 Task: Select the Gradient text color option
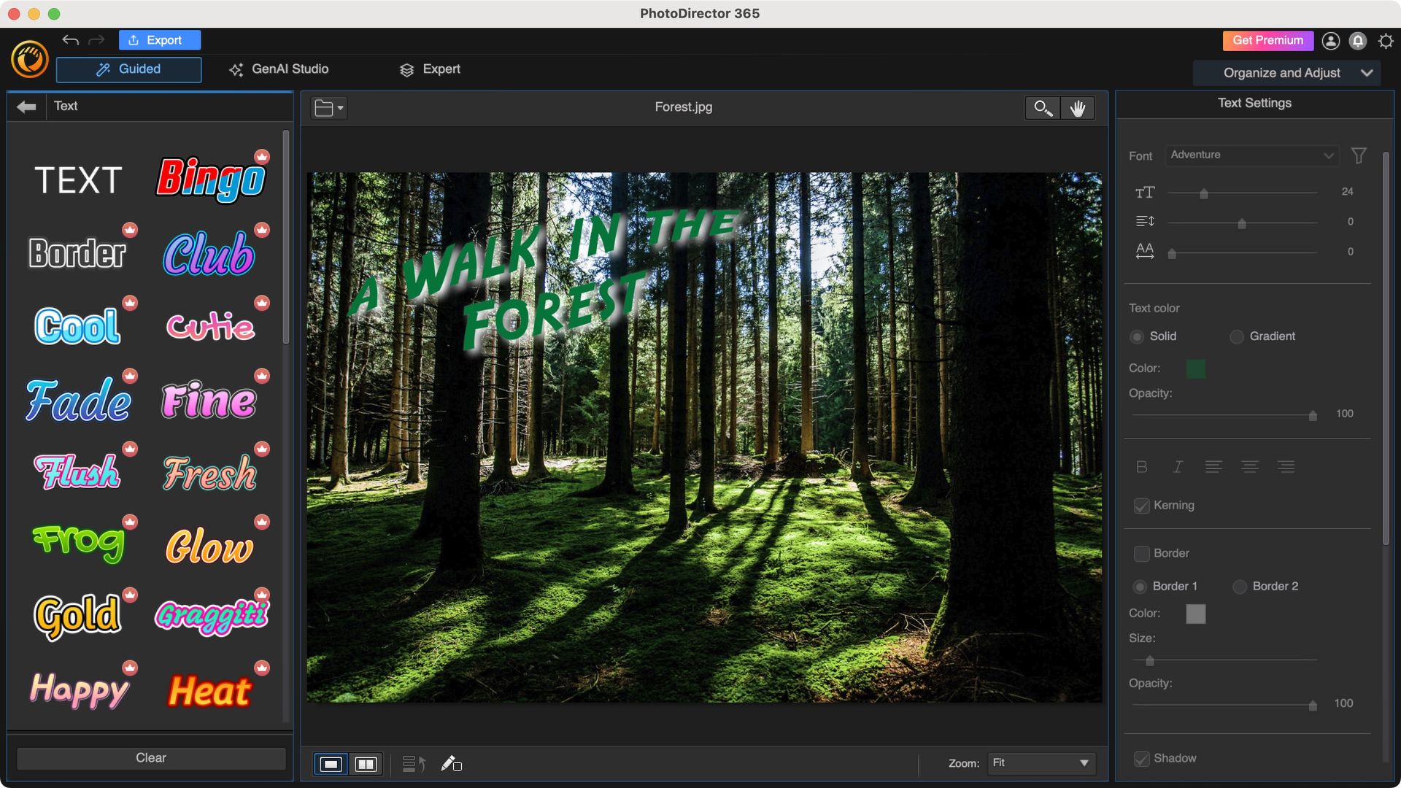click(1237, 336)
